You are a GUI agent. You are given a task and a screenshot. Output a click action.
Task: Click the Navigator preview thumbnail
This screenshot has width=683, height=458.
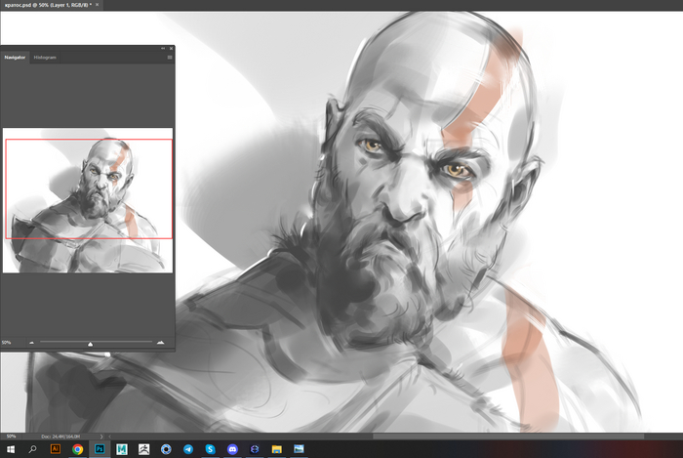pos(88,200)
